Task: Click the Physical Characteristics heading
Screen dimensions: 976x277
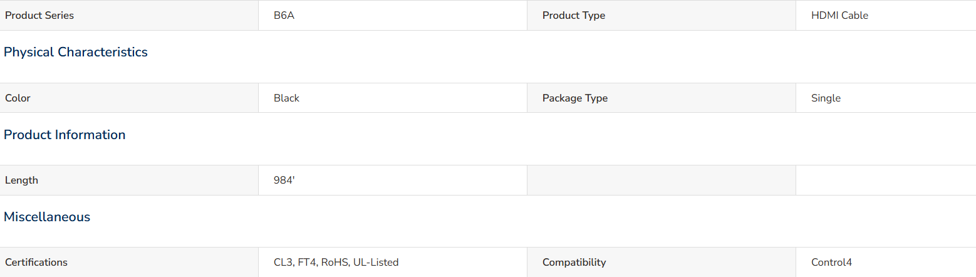Action: pos(76,52)
